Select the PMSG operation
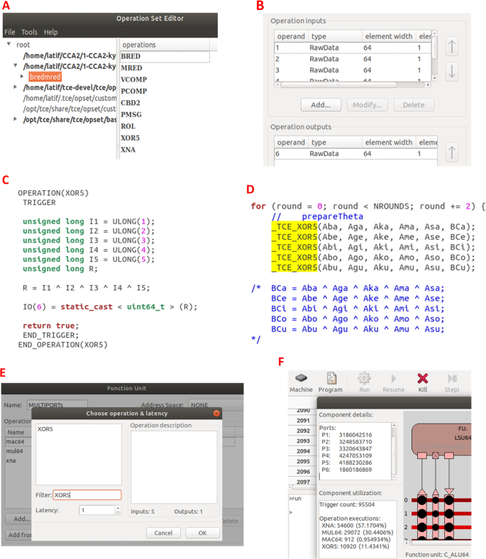The height and width of the screenshot is (559, 486). pos(131,114)
